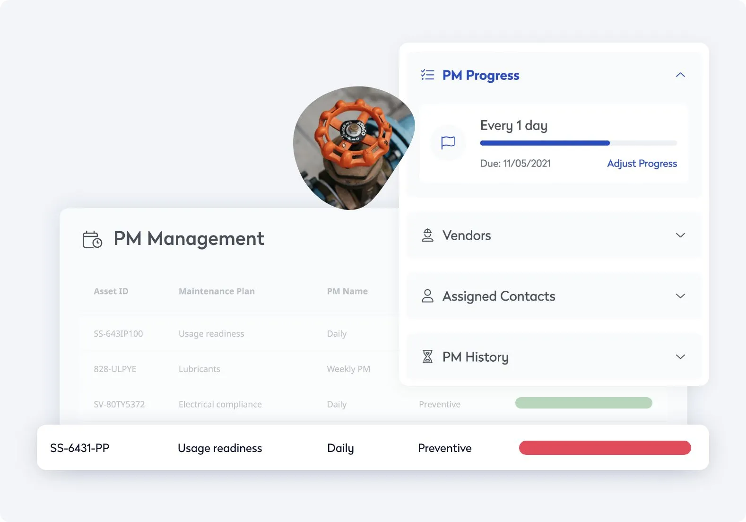Click Usage readiness in SS-6431-PP row
This screenshot has height=522, width=746.
click(x=220, y=448)
